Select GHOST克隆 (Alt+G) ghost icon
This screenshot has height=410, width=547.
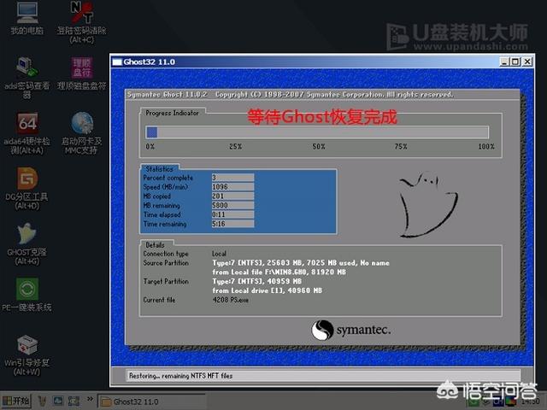26,243
